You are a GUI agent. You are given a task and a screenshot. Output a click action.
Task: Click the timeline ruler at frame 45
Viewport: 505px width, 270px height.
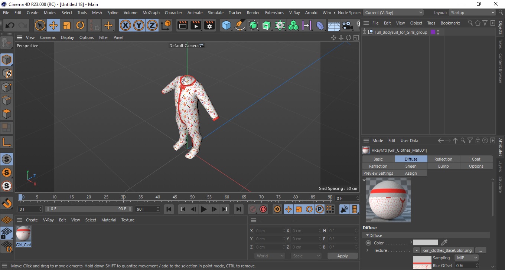click(175, 197)
